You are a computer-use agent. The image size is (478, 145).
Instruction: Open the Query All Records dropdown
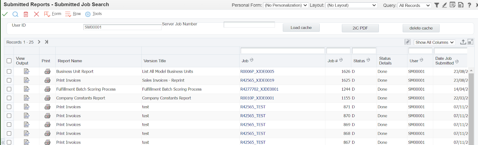[x=414, y=5]
